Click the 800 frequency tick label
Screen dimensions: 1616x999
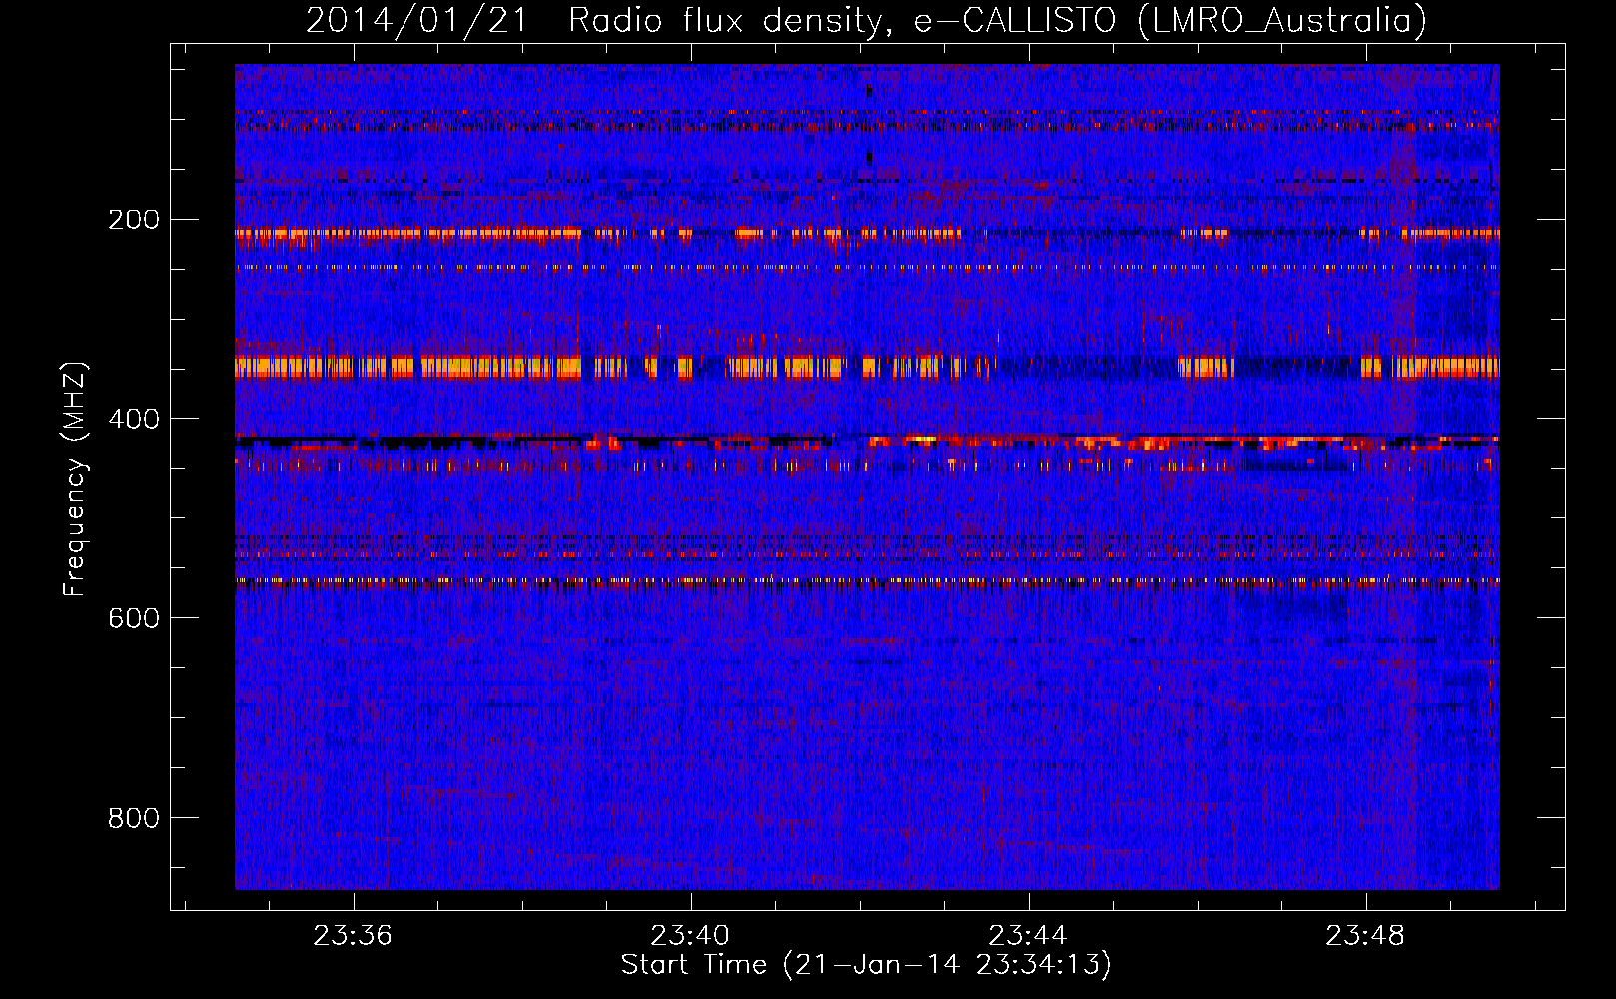pos(134,818)
